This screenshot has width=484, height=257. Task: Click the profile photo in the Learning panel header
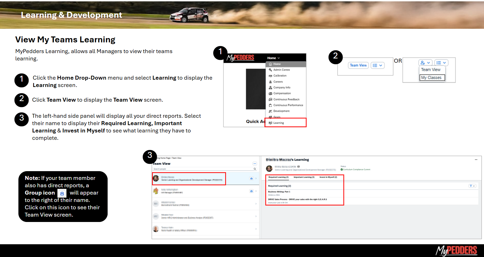coord(269,169)
